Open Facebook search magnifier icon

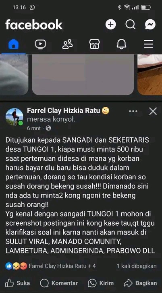click(131, 25)
